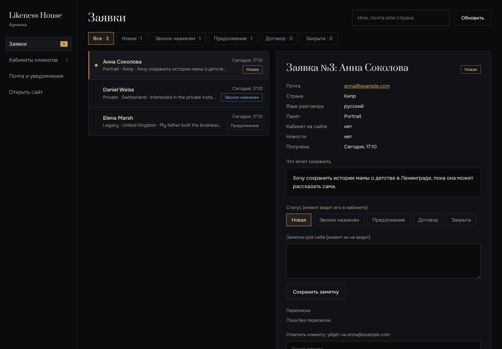Mark the request status as Закрыта
Image resolution: width=502 pixels, height=349 pixels.
[461, 220]
